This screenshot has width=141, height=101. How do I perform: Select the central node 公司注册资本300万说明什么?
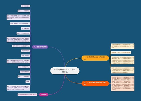(x=65, y=71)
